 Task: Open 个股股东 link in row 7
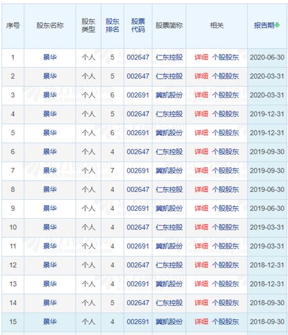point(226,170)
